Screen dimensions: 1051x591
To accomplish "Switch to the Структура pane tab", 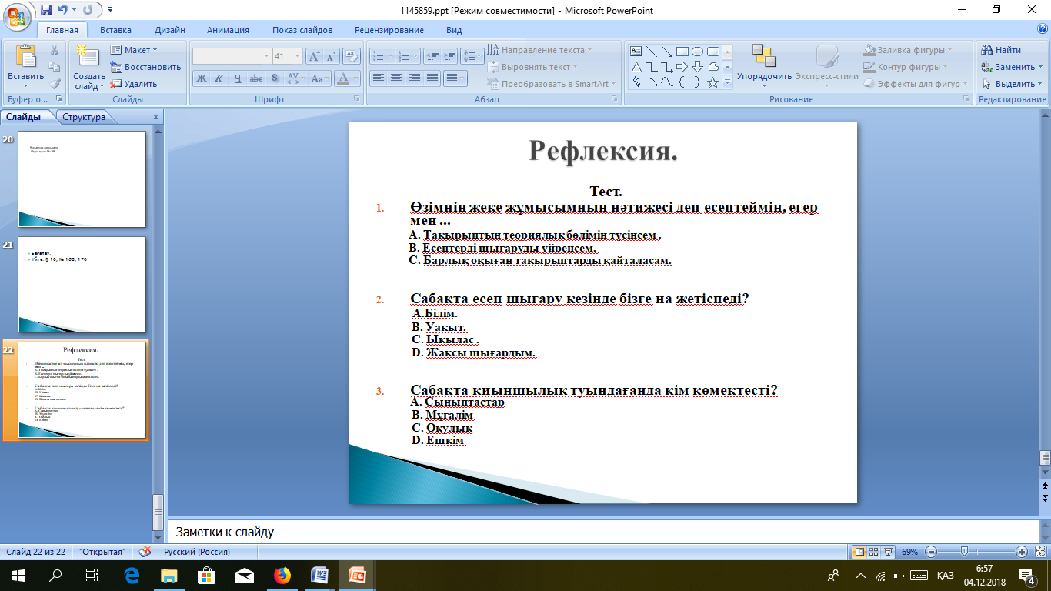I will click(84, 117).
